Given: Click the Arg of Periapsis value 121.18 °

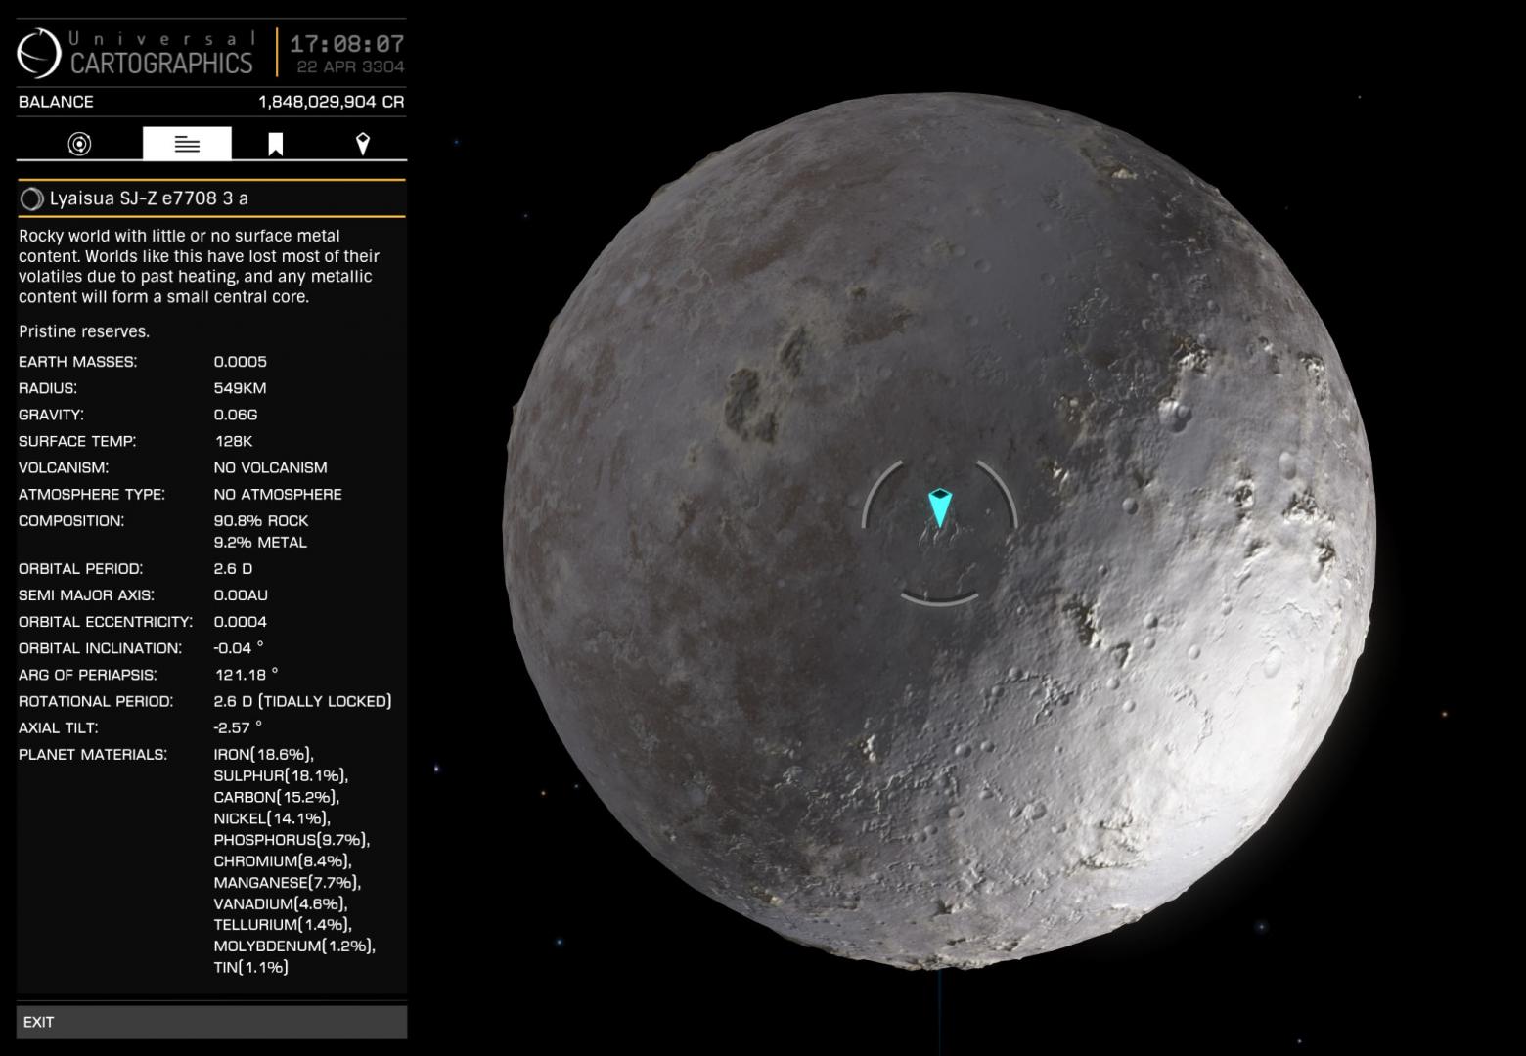Looking at the screenshot, I should click(x=247, y=675).
